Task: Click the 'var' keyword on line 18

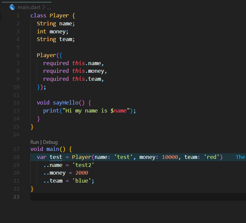Action: [42, 157]
